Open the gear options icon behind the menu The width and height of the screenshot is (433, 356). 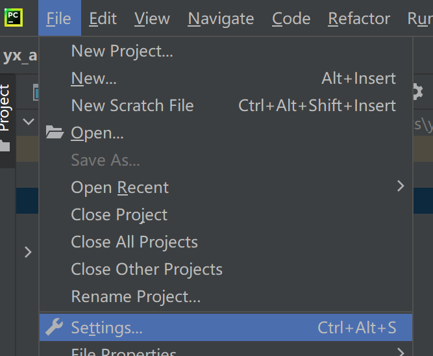tap(418, 92)
